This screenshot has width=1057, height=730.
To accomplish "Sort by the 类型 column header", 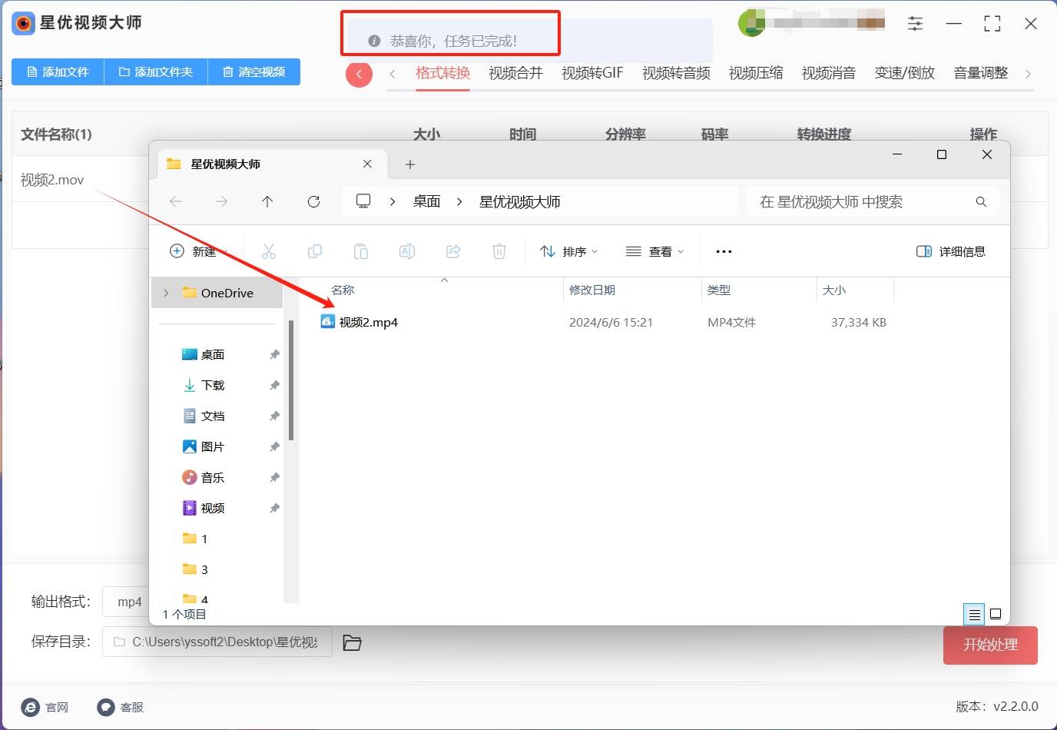I will coord(719,290).
